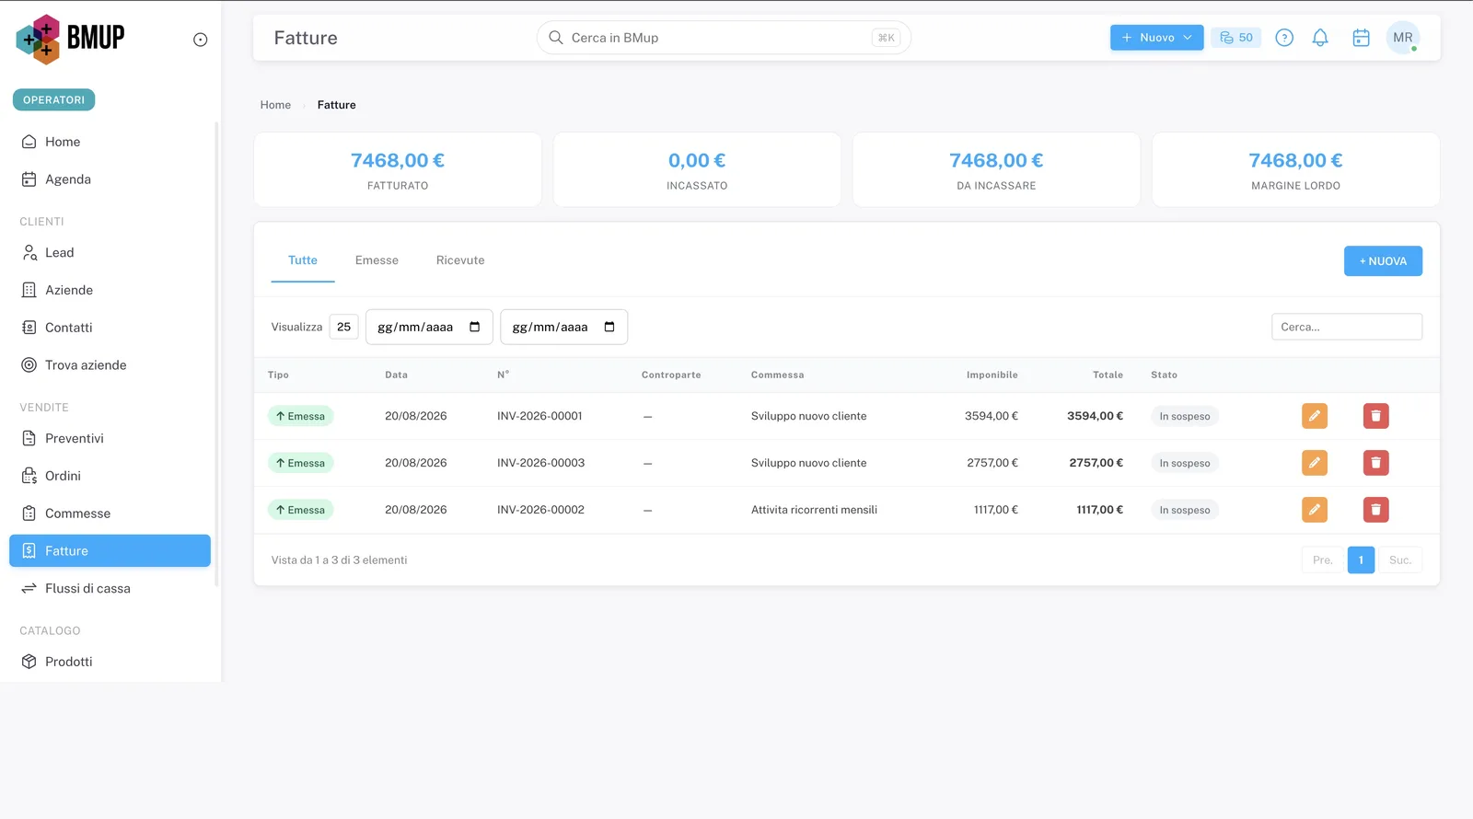
Task: Open Aziende sidebar item
Action: [x=110, y=290]
